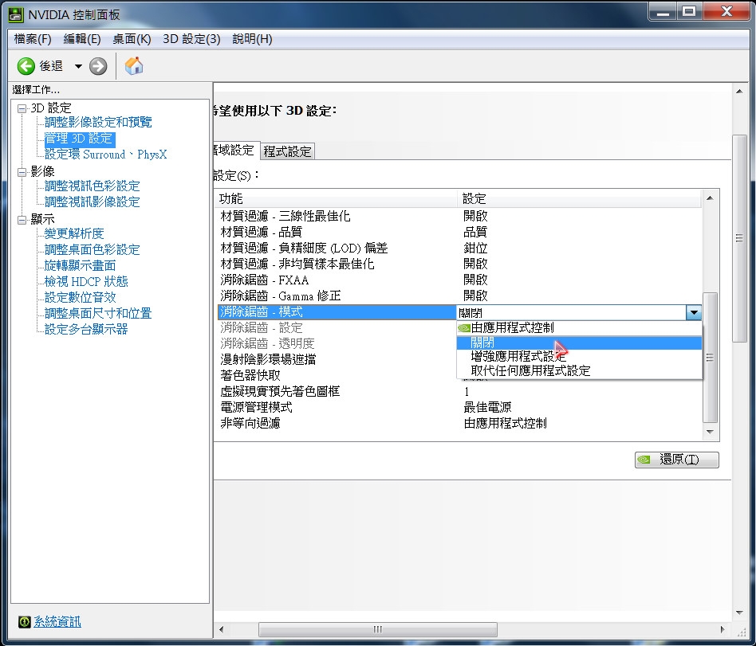Click settings list scroll up arrow
Screen dimensions: 756x646
point(710,198)
